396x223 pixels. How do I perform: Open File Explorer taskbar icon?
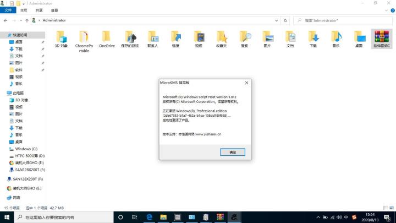click(x=163, y=217)
